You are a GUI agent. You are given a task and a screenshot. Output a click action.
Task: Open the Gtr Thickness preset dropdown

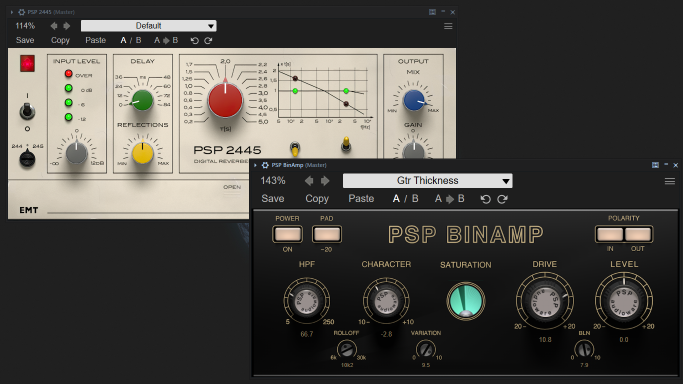pos(427,180)
